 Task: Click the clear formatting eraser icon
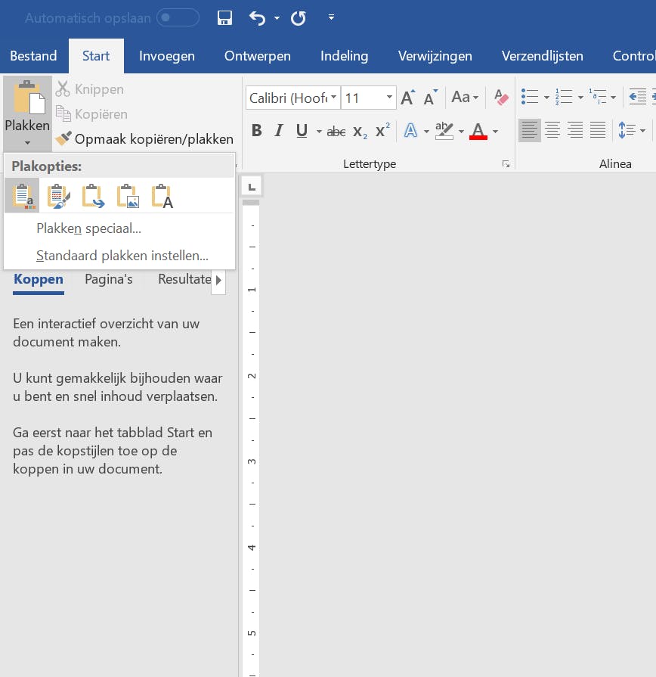pos(501,97)
